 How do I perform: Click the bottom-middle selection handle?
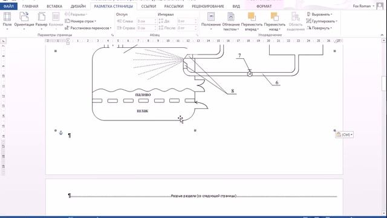(195, 130)
